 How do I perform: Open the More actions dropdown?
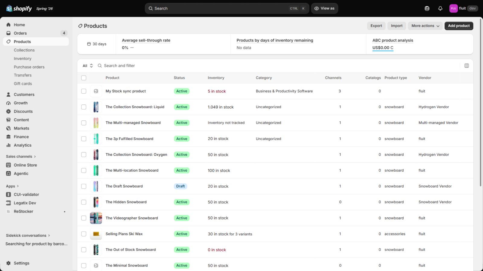(x=425, y=26)
